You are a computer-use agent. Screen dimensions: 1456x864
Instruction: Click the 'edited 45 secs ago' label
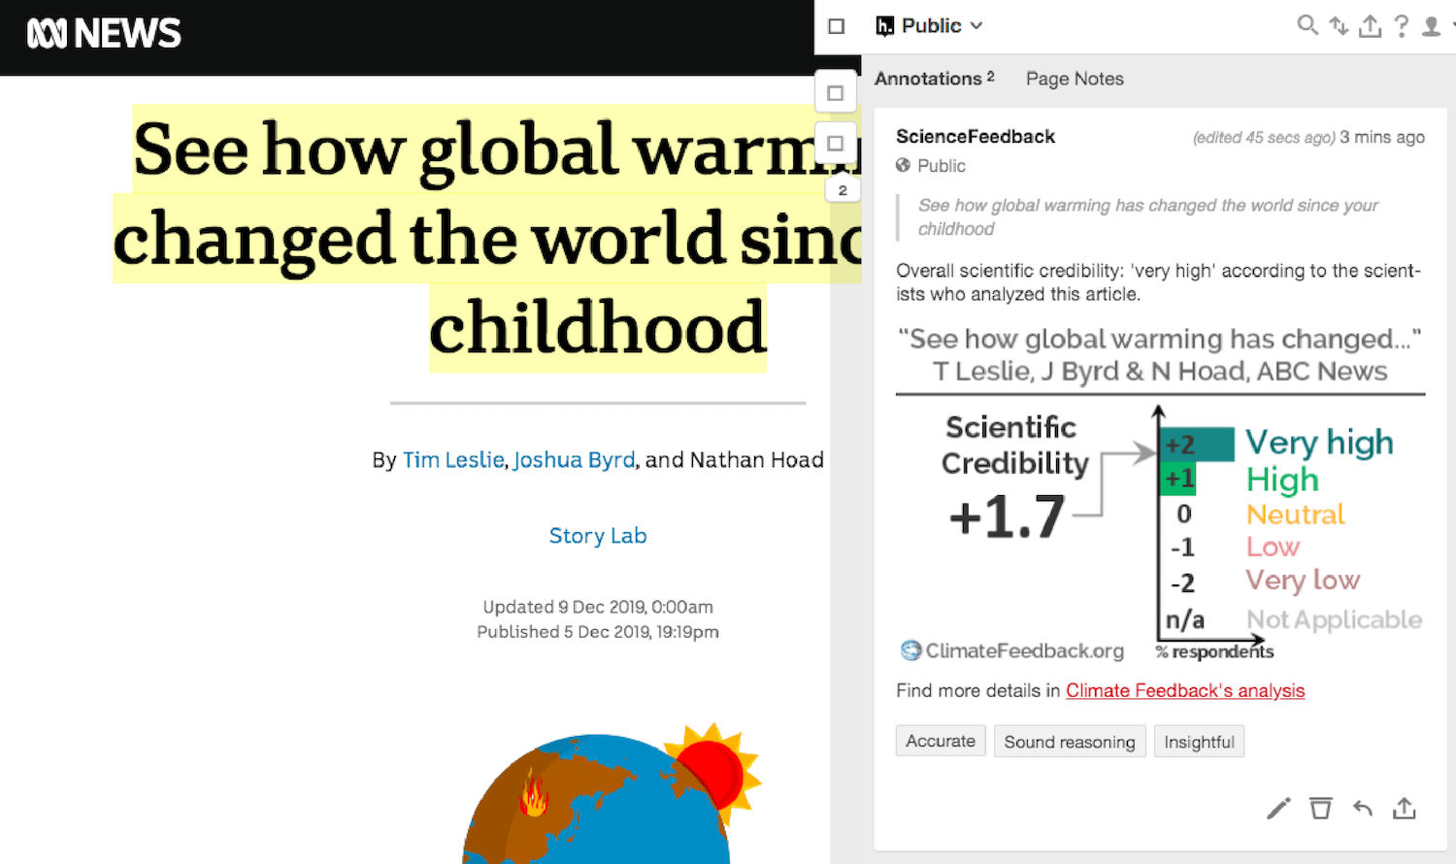(1264, 137)
